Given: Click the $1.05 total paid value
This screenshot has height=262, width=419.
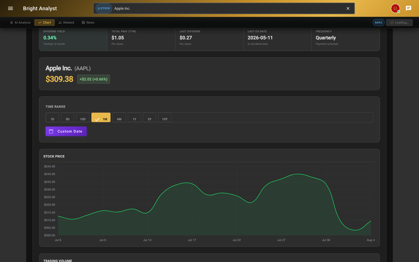Looking at the screenshot, I should 118,38.
